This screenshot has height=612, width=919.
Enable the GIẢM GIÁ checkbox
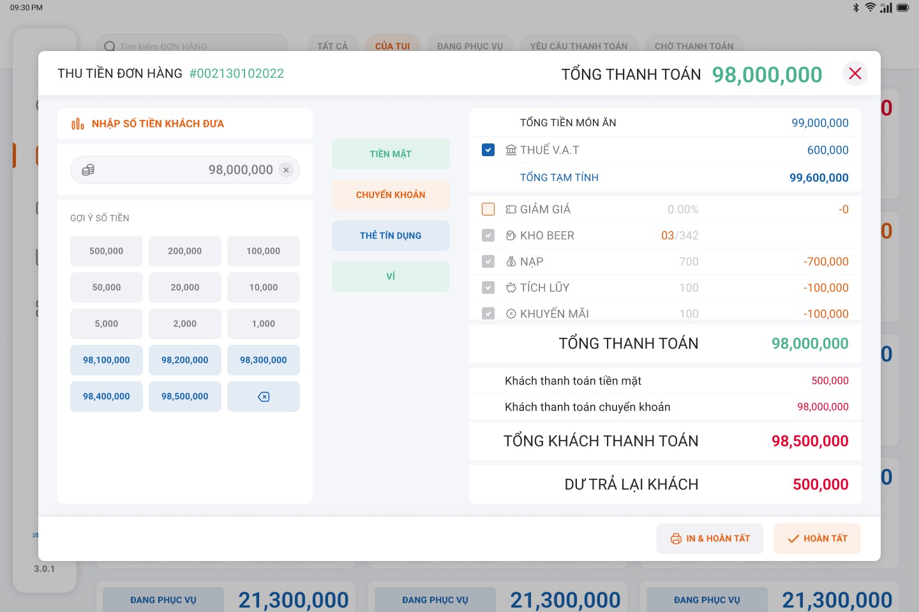488,209
